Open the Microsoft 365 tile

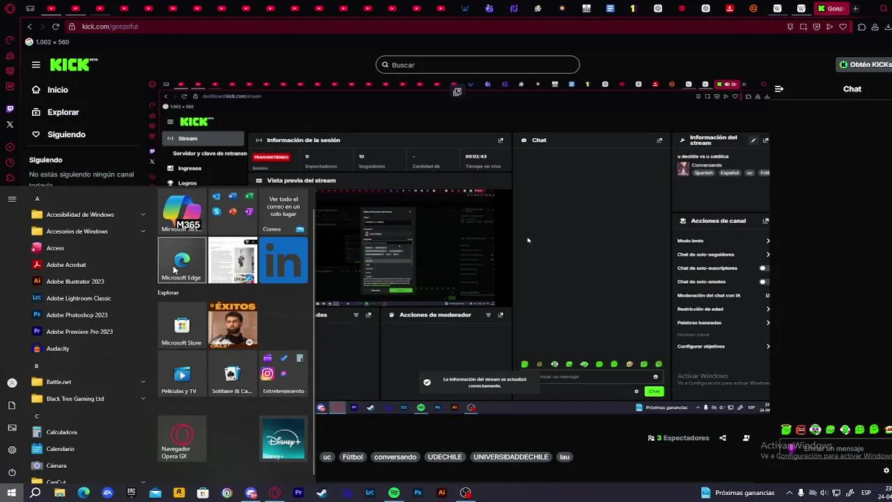pyautogui.click(x=182, y=212)
